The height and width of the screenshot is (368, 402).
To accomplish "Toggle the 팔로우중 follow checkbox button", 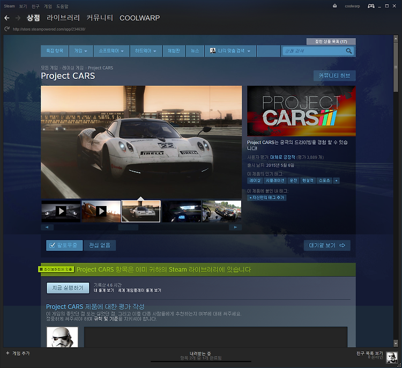I will tap(64, 245).
